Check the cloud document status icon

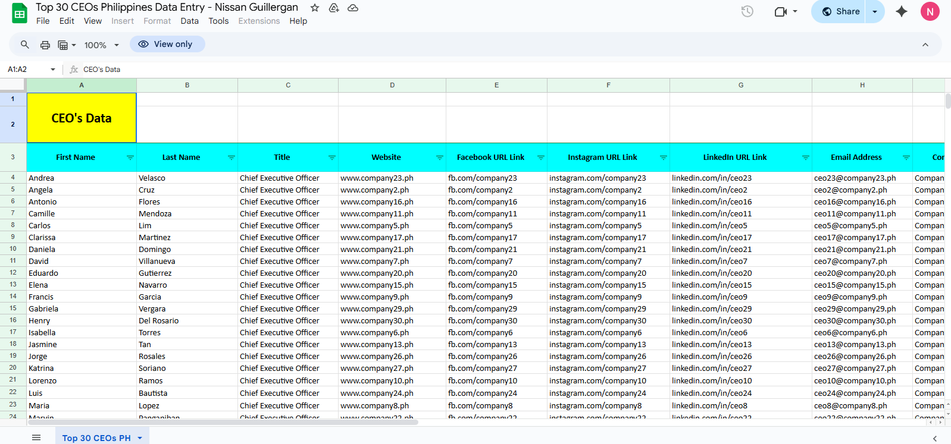pyautogui.click(x=353, y=8)
